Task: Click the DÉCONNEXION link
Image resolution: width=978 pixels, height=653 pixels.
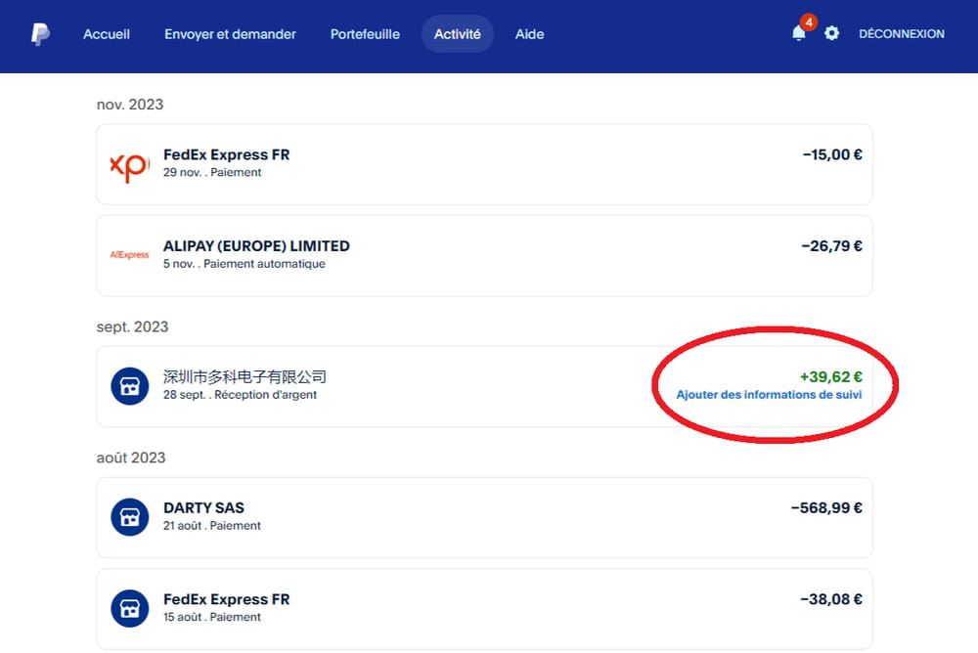Action: [902, 34]
